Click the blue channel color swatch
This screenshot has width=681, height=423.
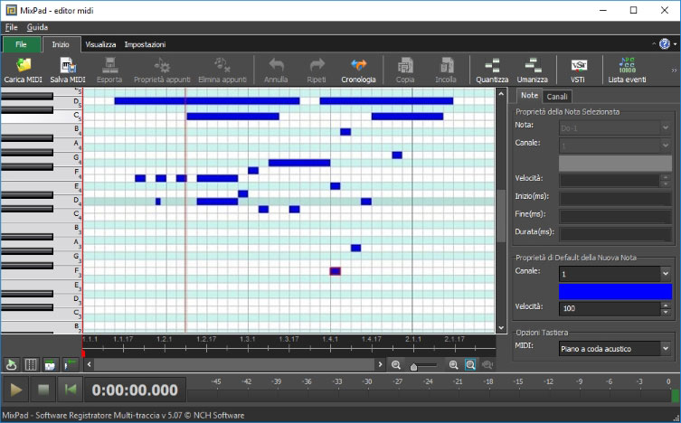[615, 292]
